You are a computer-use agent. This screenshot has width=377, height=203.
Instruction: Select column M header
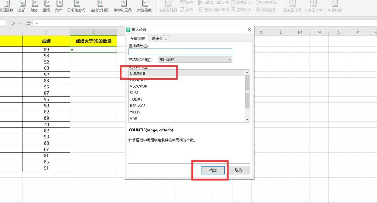point(300,32)
